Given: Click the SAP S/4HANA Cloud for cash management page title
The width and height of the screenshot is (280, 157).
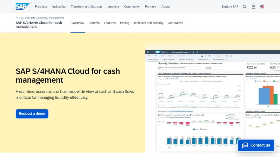Looking at the screenshot, I should (x=68, y=76).
